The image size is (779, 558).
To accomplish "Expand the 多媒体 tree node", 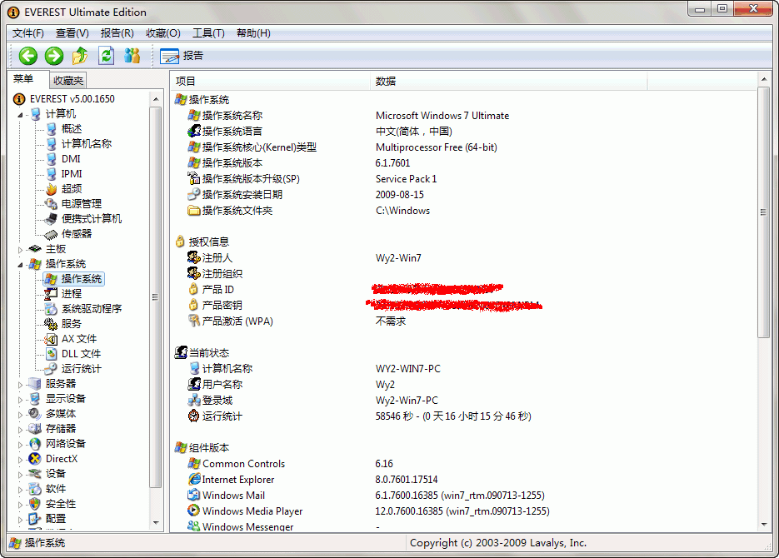I will tap(20, 415).
